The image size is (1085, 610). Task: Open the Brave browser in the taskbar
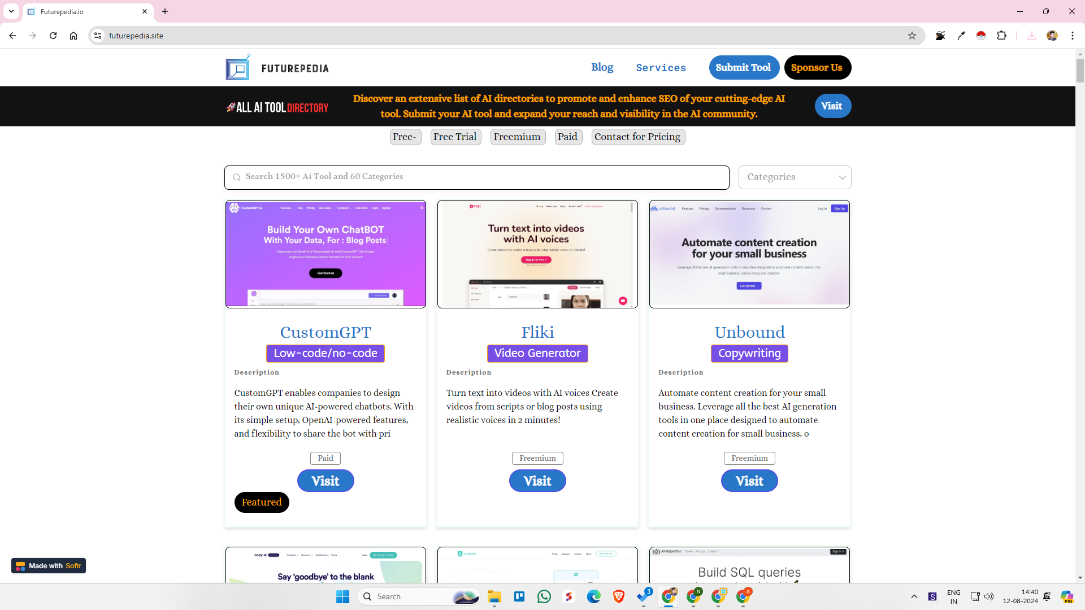(618, 596)
